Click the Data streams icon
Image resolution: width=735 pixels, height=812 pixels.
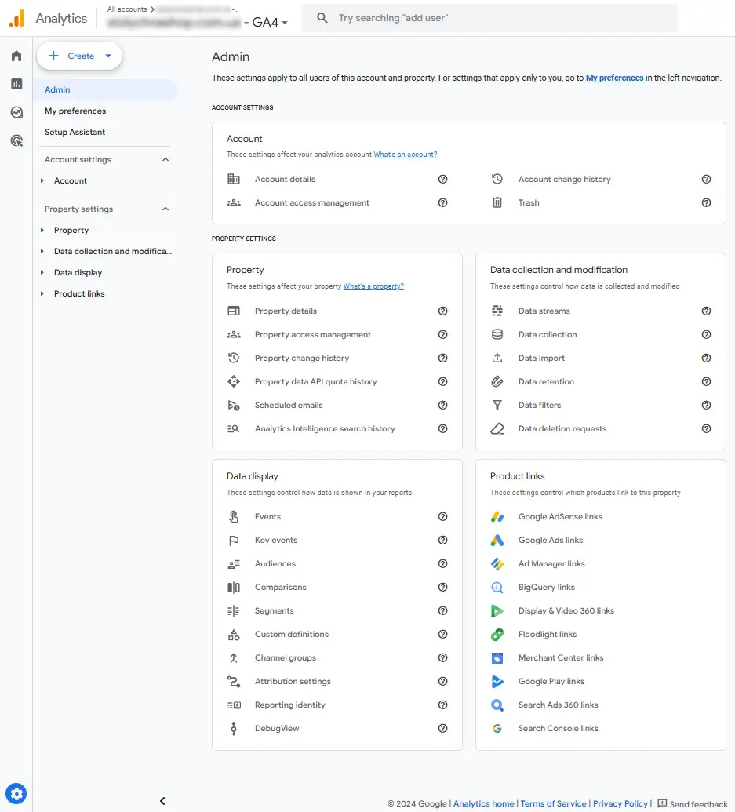(497, 311)
